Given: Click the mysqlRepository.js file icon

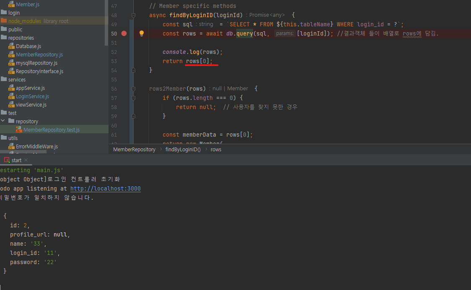Looking at the screenshot, I should pos(11,63).
